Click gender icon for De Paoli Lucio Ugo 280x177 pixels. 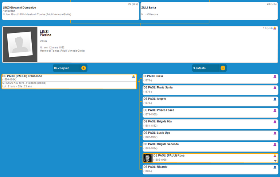(x=275, y=133)
